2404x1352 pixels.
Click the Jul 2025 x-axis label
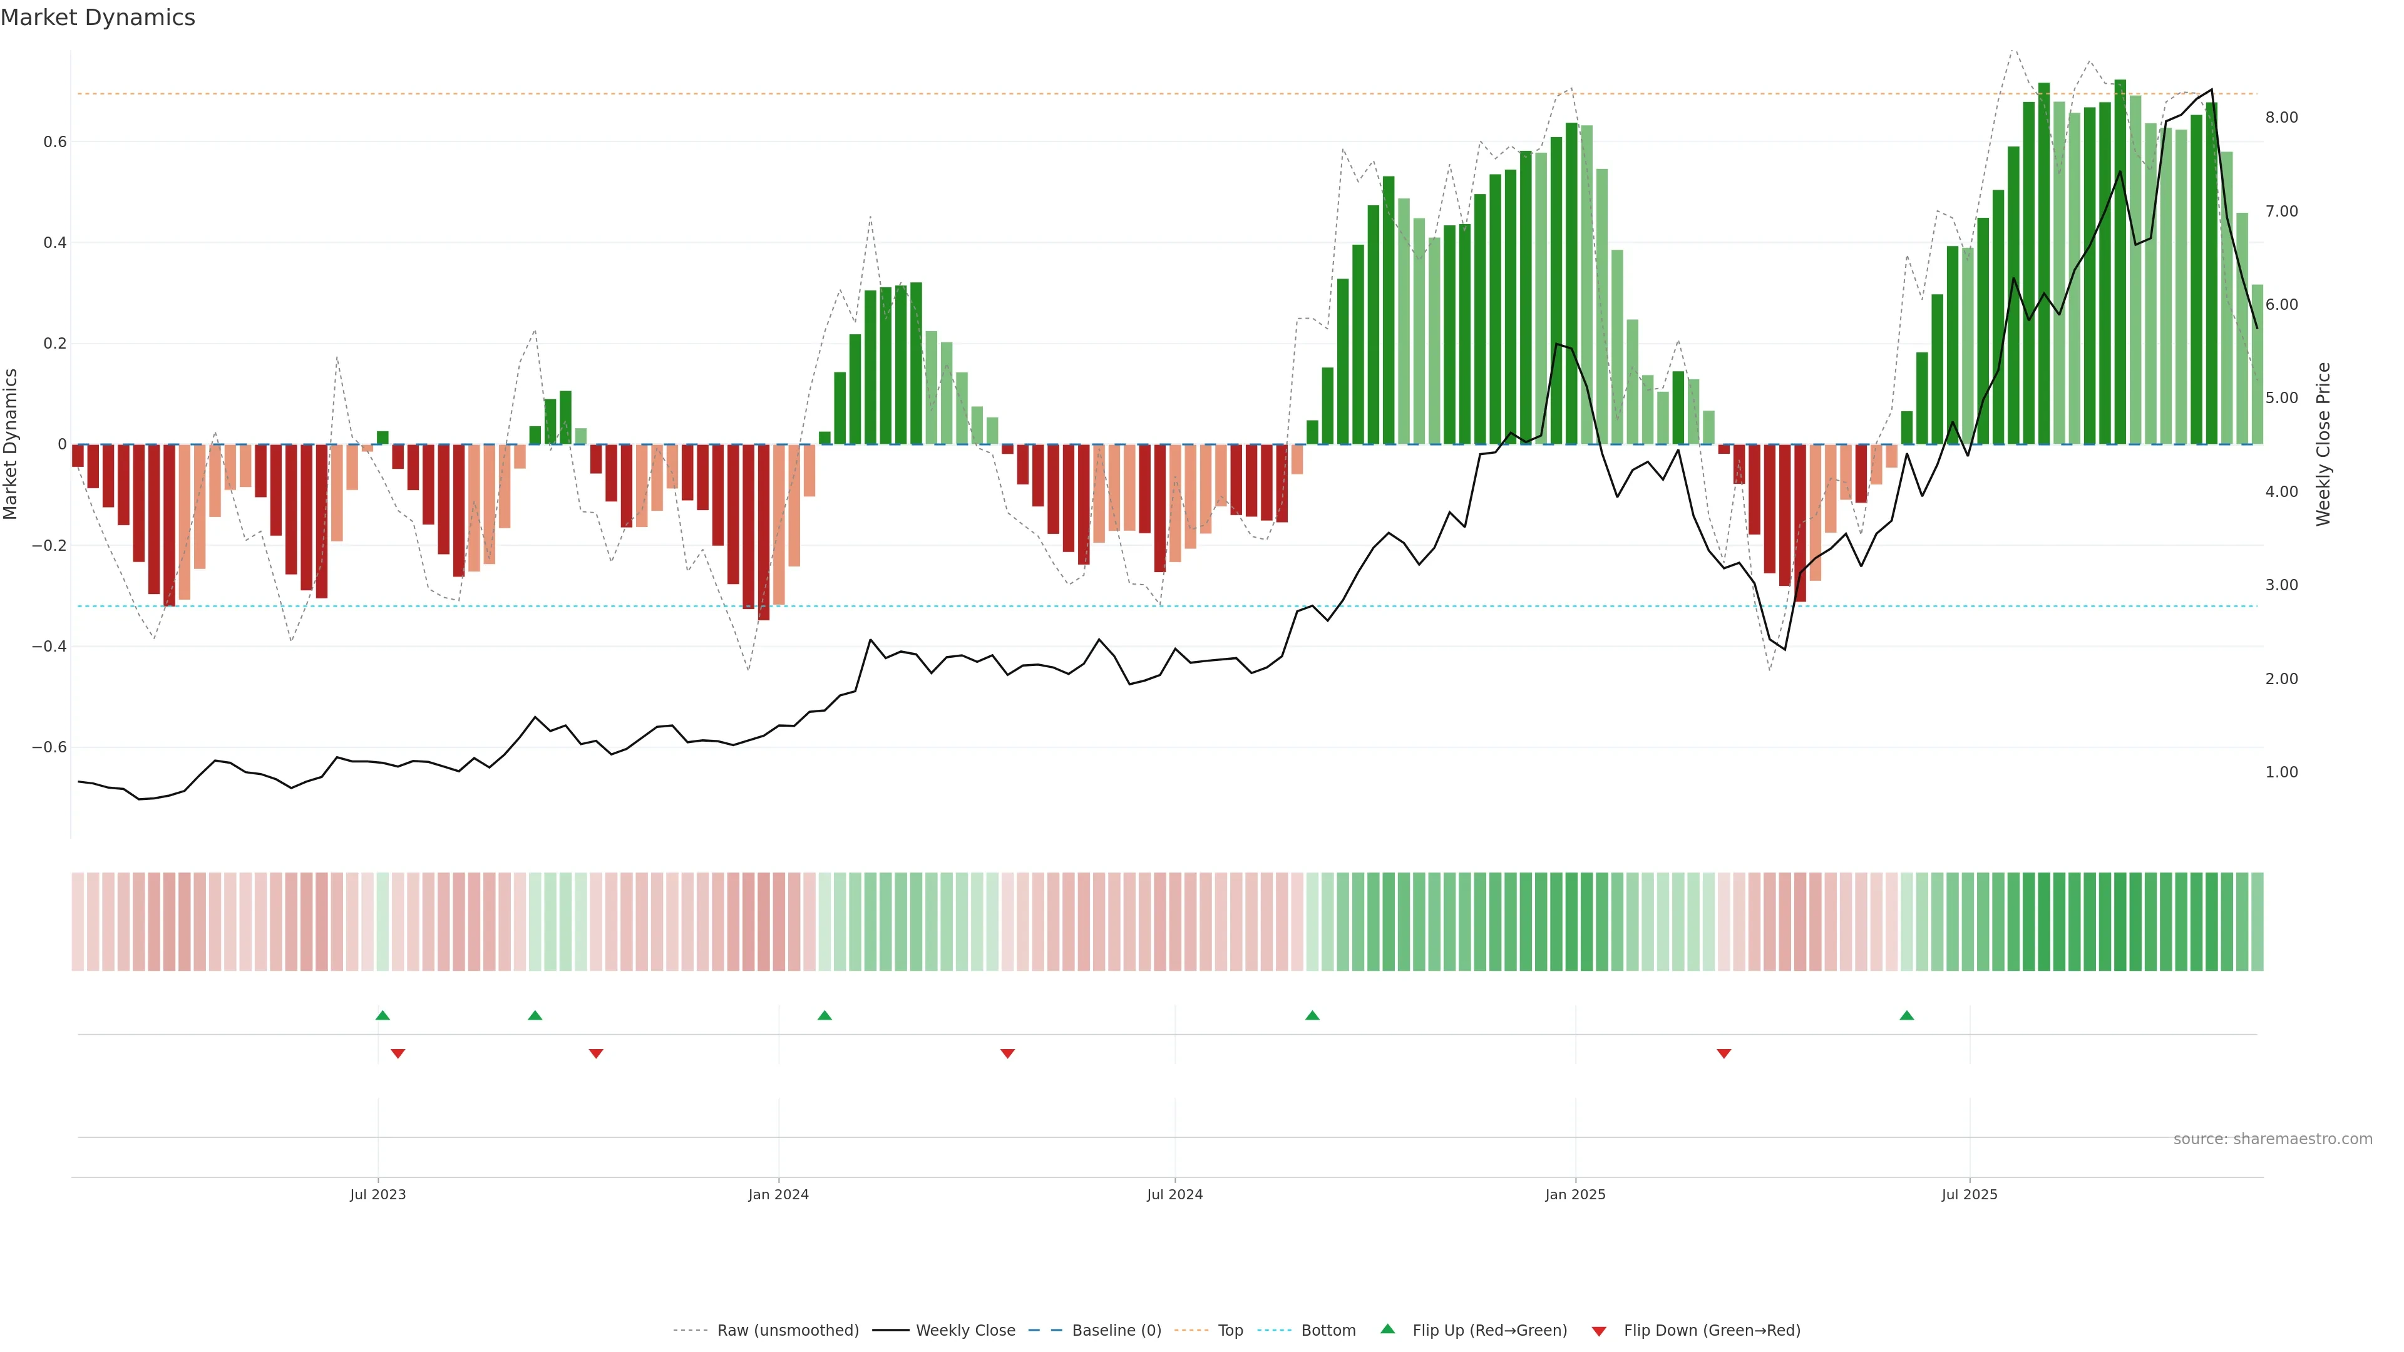coord(1969,1194)
